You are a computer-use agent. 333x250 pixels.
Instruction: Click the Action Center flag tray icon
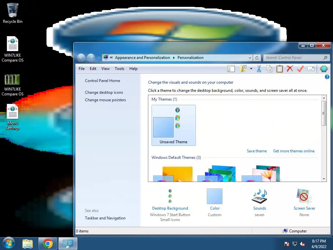pyautogui.click(x=287, y=244)
